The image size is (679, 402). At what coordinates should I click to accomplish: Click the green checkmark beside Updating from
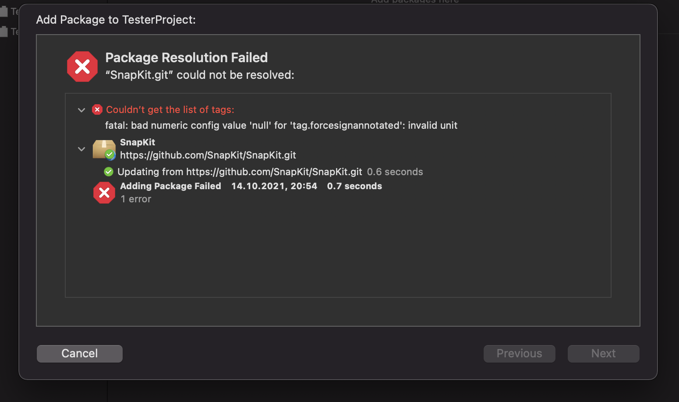(109, 172)
